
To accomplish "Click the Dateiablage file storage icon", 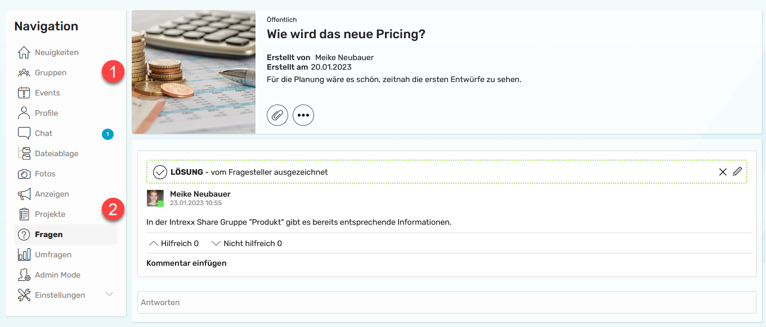I will [24, 153].
